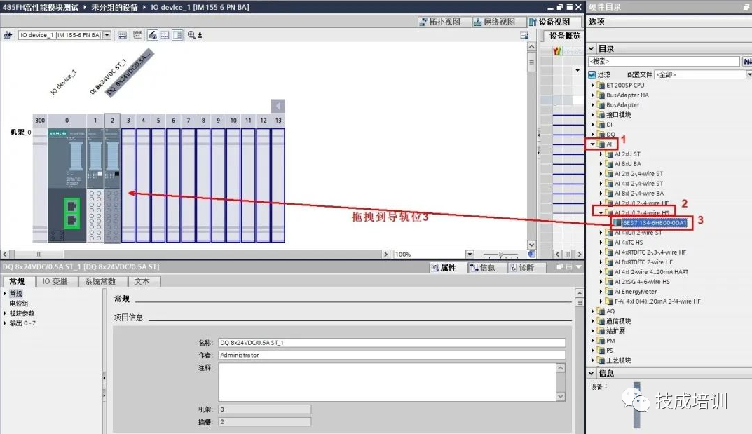The height and width of the screenshot is (434, 752).
Task: Collapse the inspector window with the triangle icon
Action: coord(579,266)
